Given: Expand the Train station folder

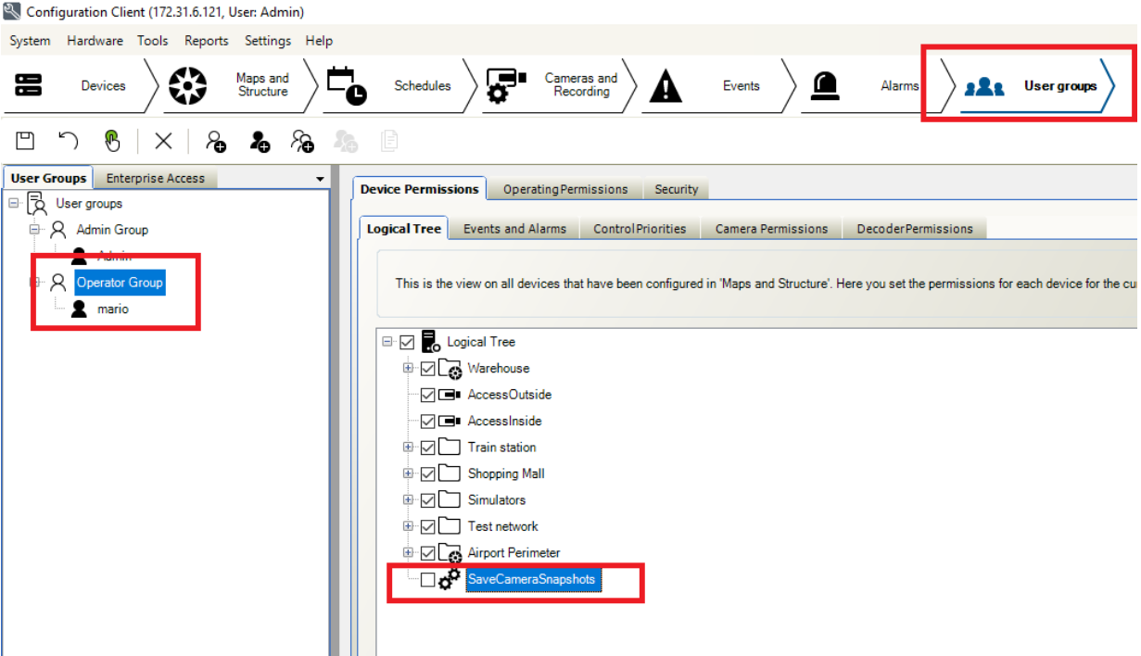Looking at the screenshot, I should click(x=408, y=448).
